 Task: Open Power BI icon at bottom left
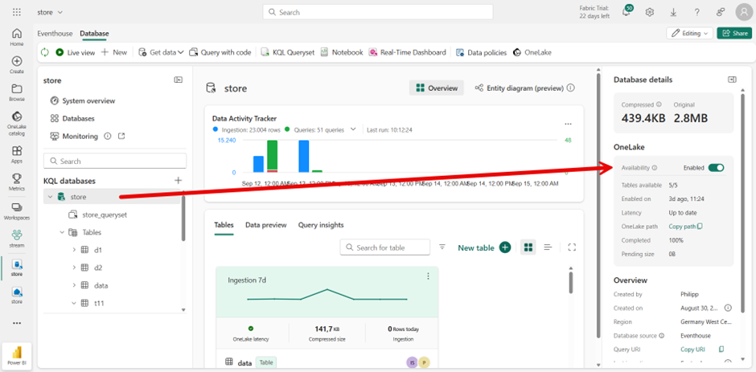[x=16, y=354]
